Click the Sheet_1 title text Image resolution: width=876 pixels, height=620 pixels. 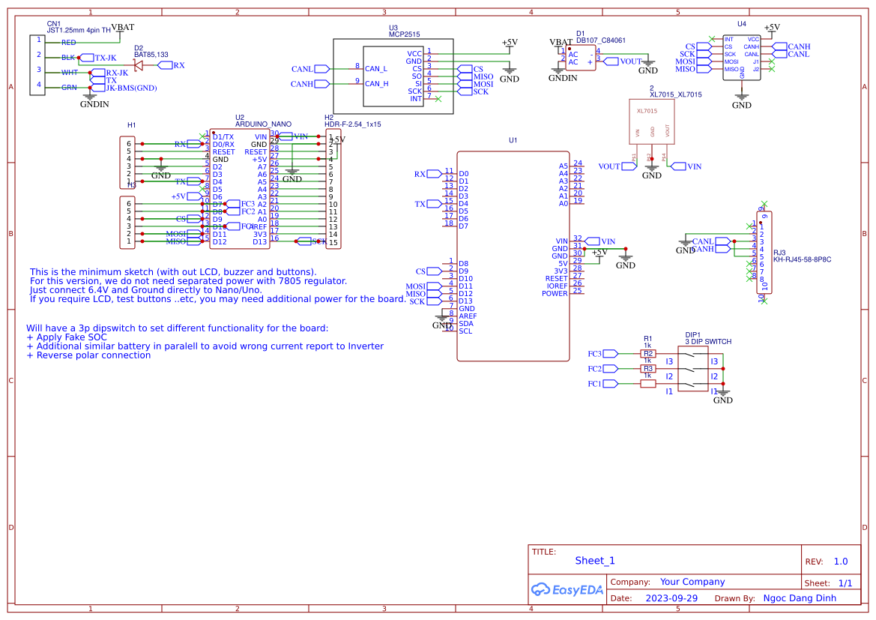pos(595,561)
